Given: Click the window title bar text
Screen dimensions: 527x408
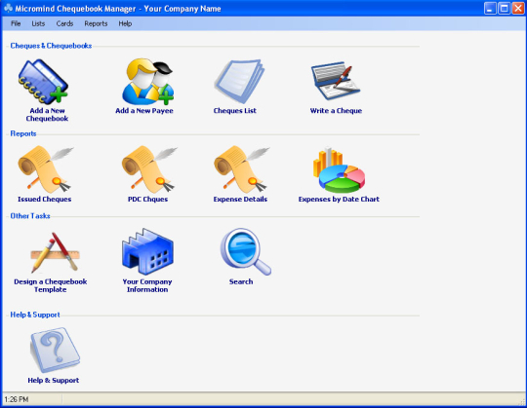Looking at the screenshot, I should pyautogui.click(x=118, y=9).
